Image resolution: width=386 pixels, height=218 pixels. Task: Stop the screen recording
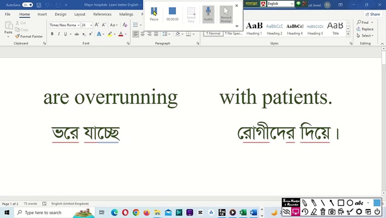(172, 14)
